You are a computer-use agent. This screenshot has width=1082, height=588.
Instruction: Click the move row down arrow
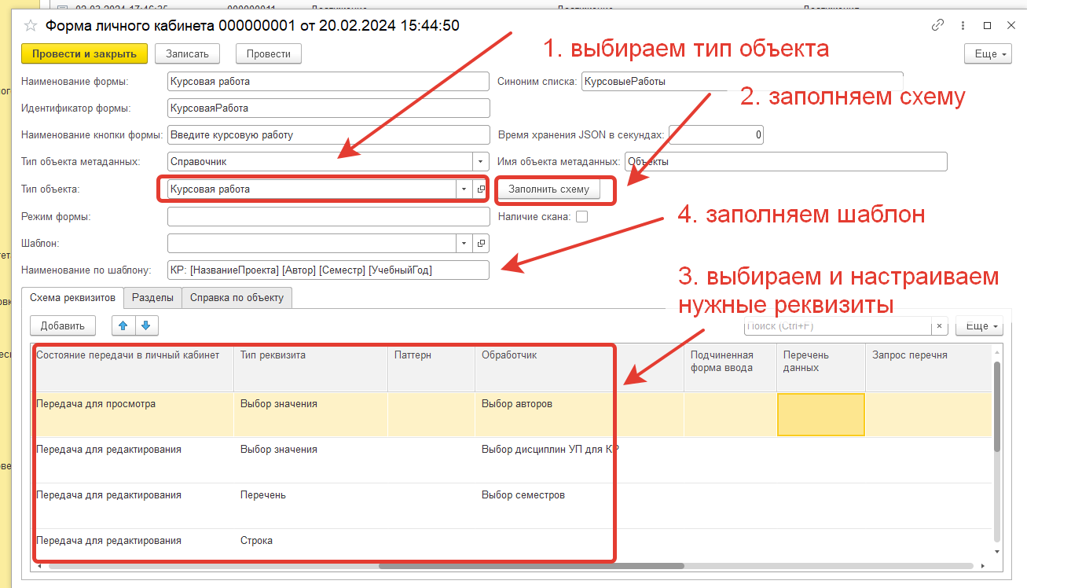147,325
